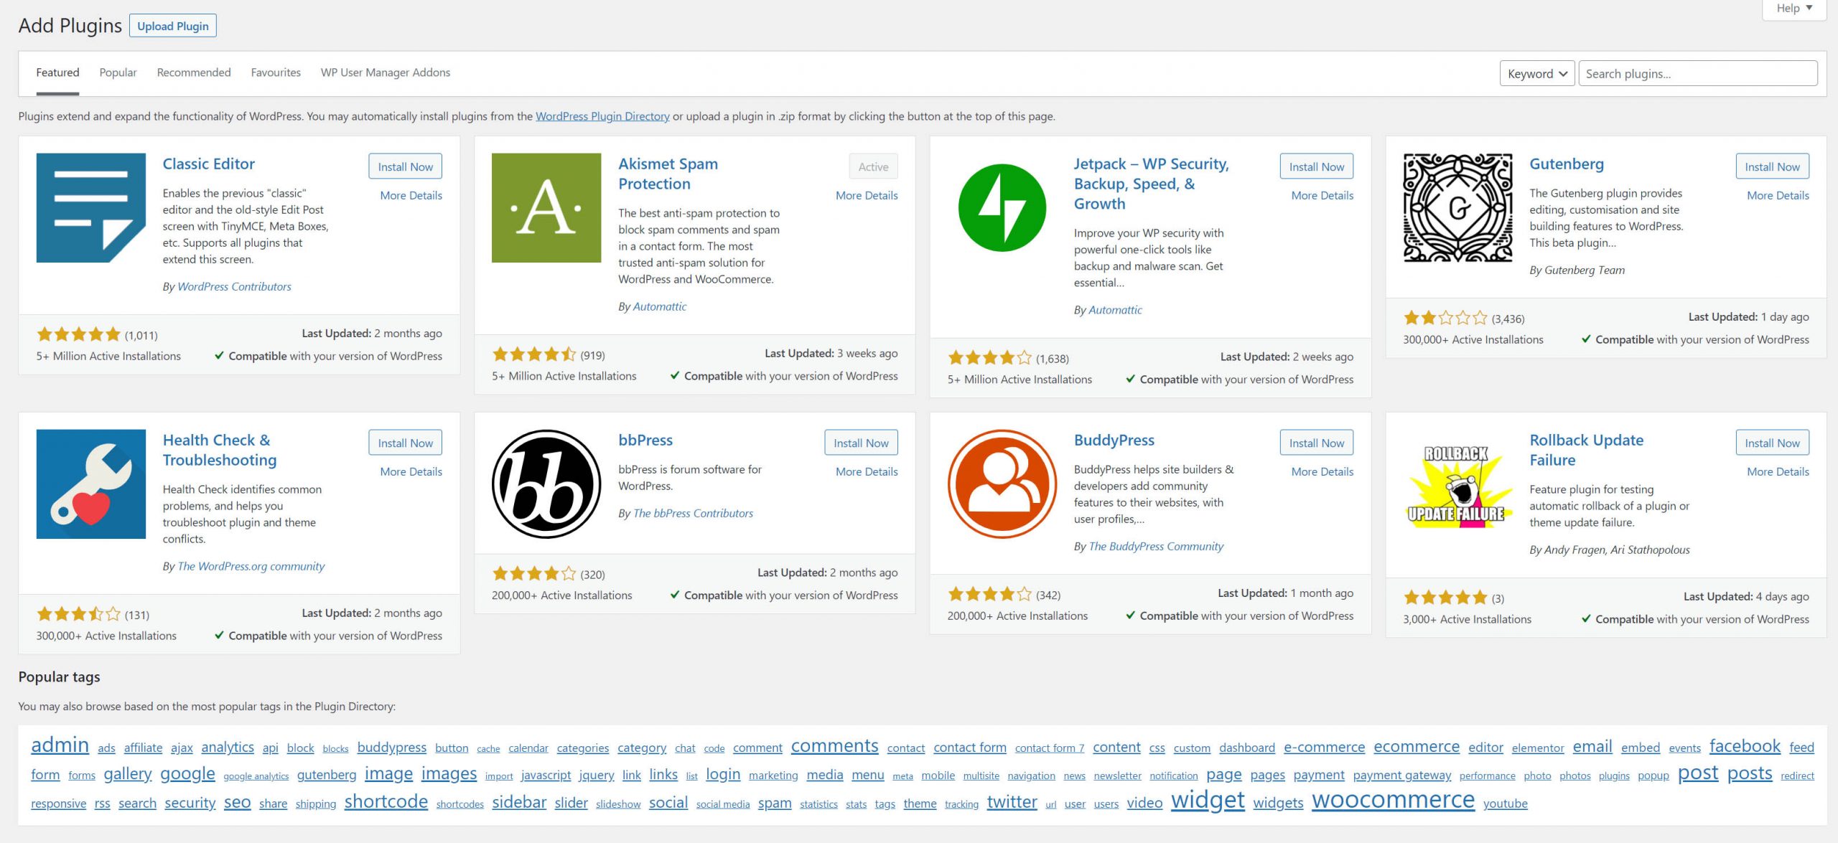Click the Classic Editor title link
This screenshot has height=843, width=1838.
coord(208,164)
